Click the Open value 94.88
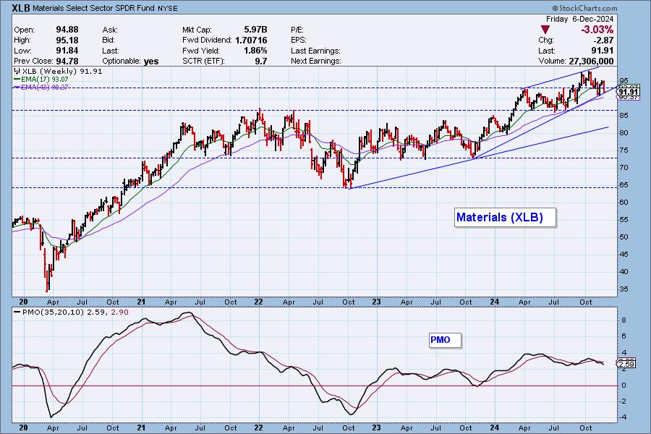The image size is (651, 434). [x=67, y=30]
